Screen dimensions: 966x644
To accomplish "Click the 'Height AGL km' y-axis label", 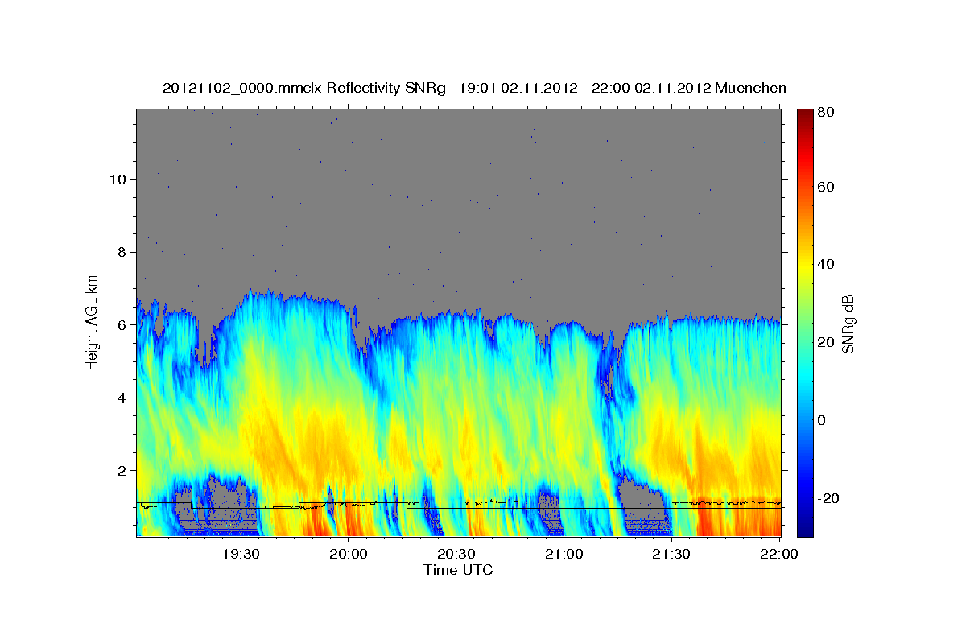I will [93, 322].
